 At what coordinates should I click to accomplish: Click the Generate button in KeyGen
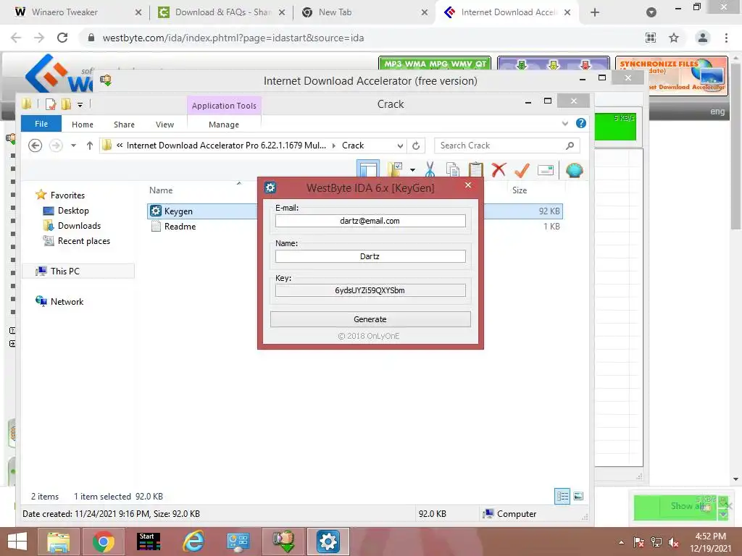click(370, 319)
